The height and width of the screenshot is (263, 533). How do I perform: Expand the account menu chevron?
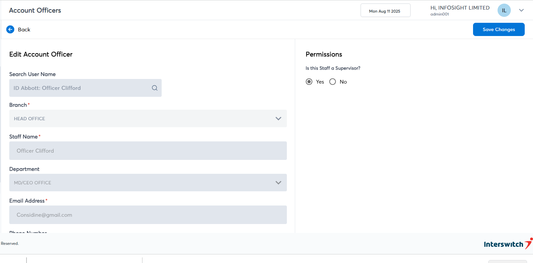click(521, 10)
